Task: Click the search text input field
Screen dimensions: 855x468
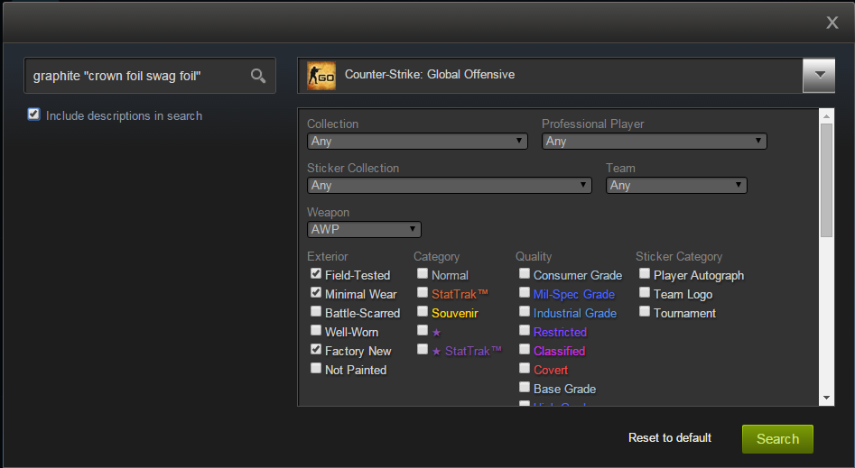Action: click(135, 76)
